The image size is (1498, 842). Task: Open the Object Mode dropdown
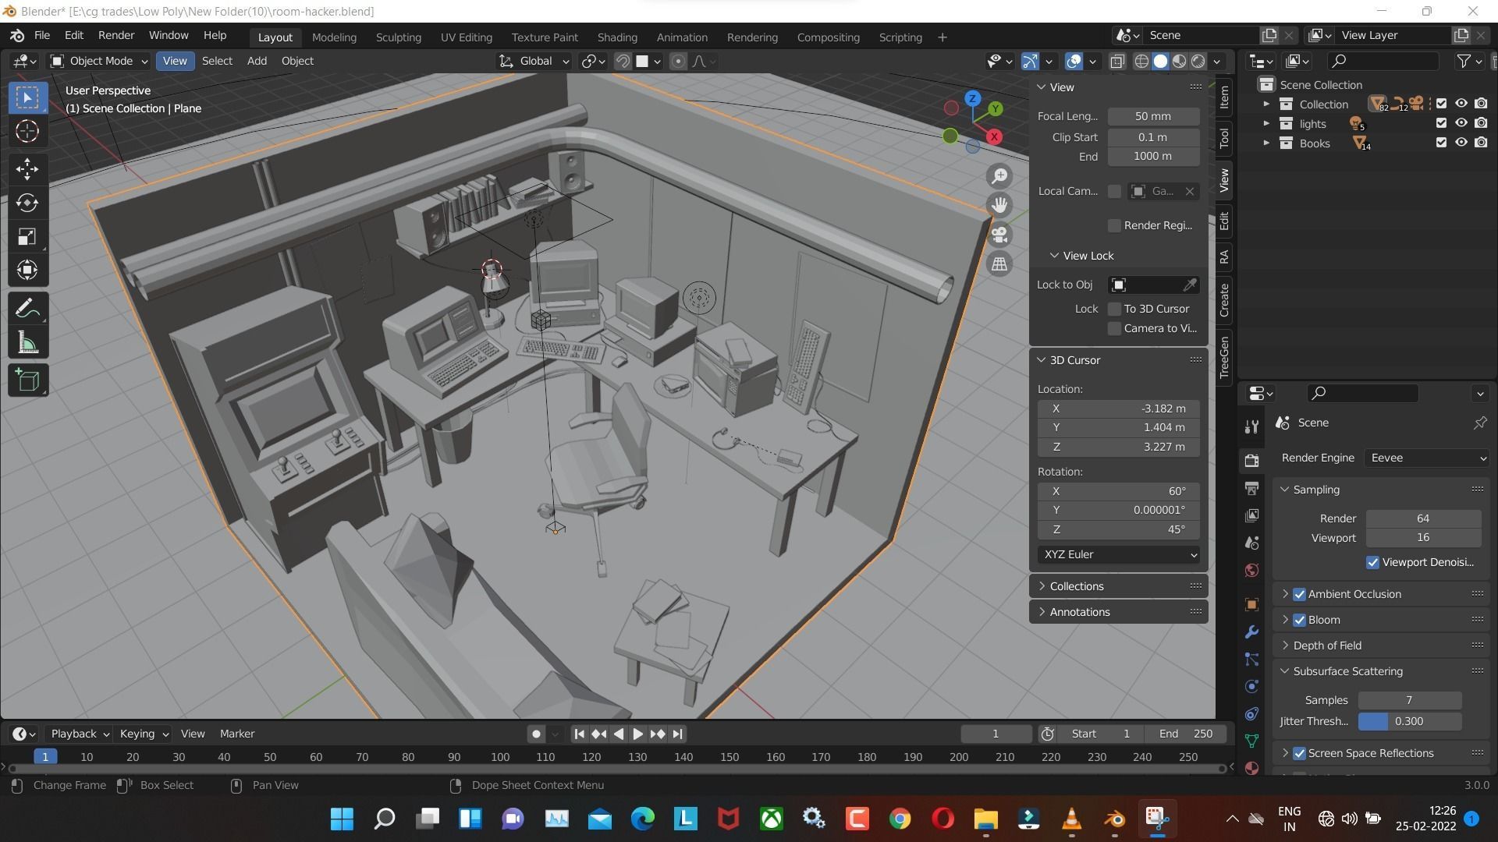(99, 61)
